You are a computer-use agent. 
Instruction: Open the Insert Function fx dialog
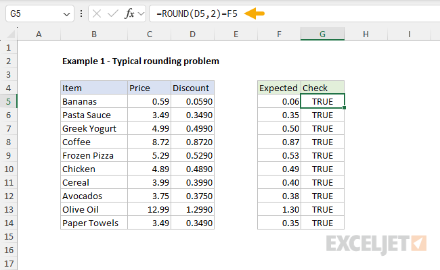coord(129,13)
